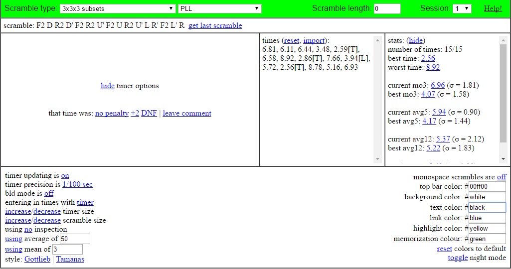Reset the times list

(291, 40)
